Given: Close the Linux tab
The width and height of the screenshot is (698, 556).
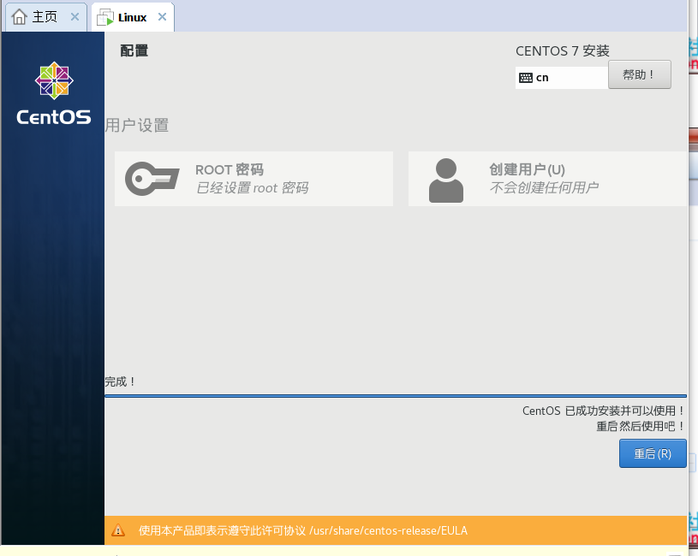Looking at the screenshot, I should [162, 17].
